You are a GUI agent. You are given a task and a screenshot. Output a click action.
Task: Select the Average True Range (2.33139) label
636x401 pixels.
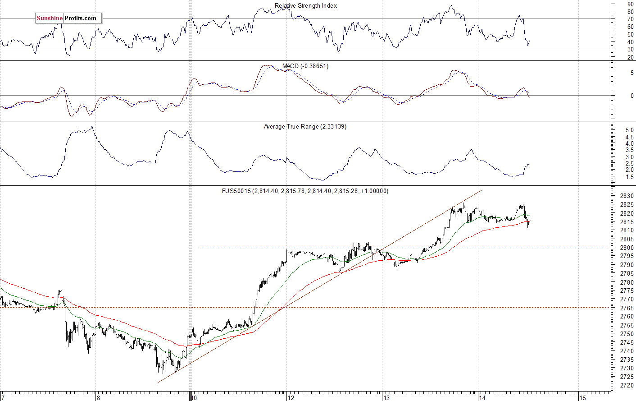[305, 127]
